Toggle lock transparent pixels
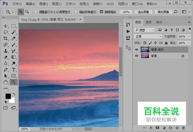 (x=145, y=43)
